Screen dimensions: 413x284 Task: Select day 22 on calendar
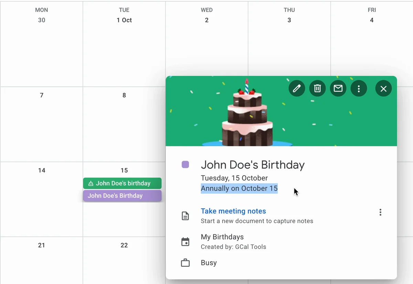click(124, 245)
